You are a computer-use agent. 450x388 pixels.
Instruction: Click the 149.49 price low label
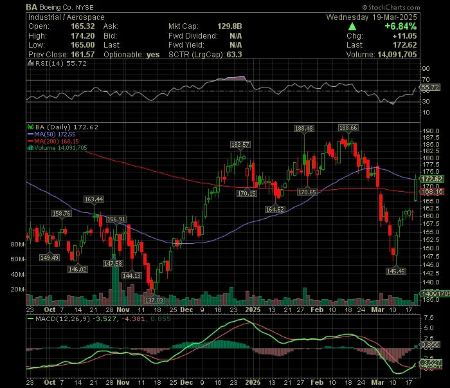pos(50,257)
